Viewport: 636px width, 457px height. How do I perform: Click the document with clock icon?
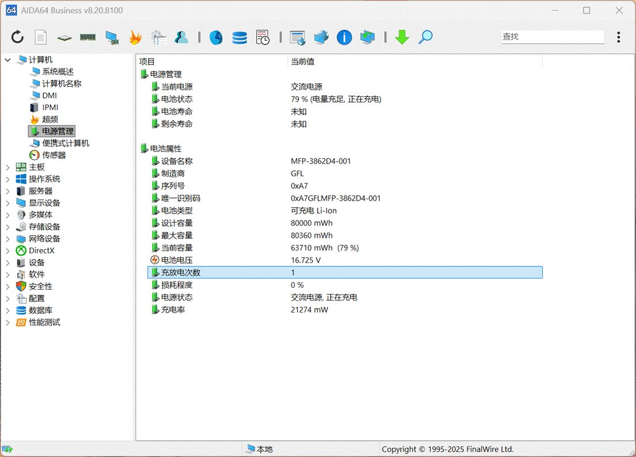pos(263,37)
